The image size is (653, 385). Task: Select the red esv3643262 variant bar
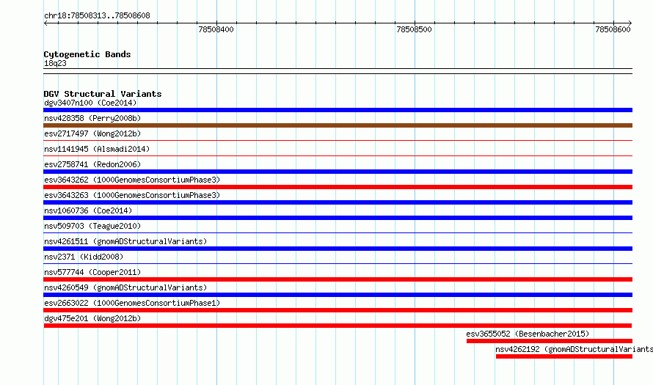(x=338, y=187)
